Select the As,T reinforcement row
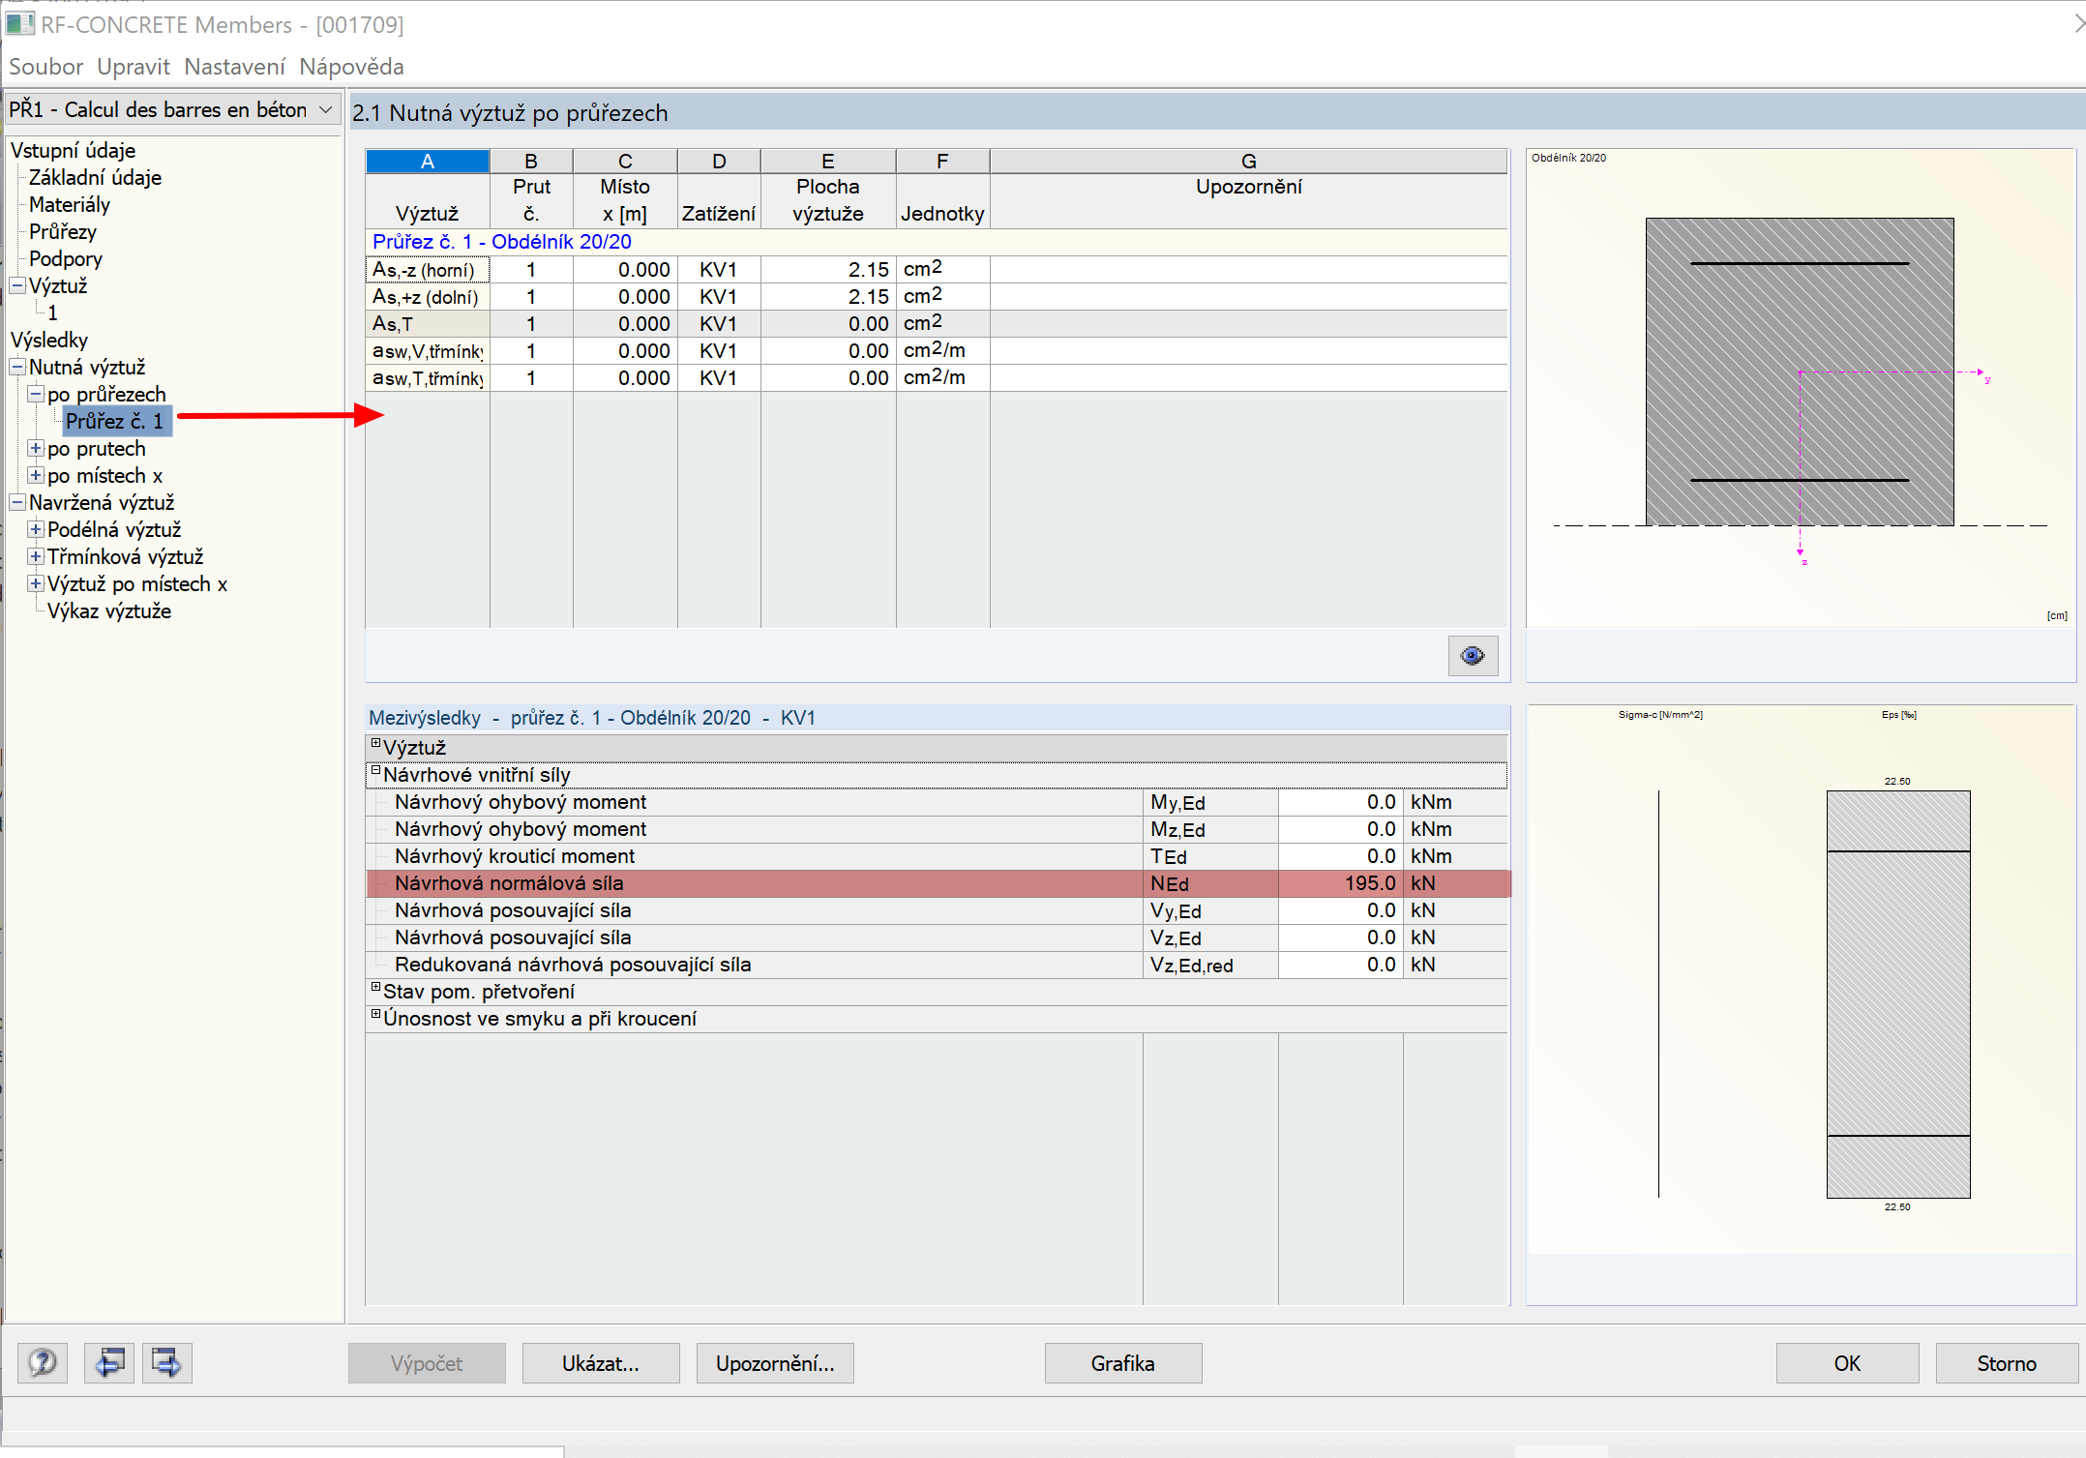Viewport: 2086px width, 1458px height. 427,324
